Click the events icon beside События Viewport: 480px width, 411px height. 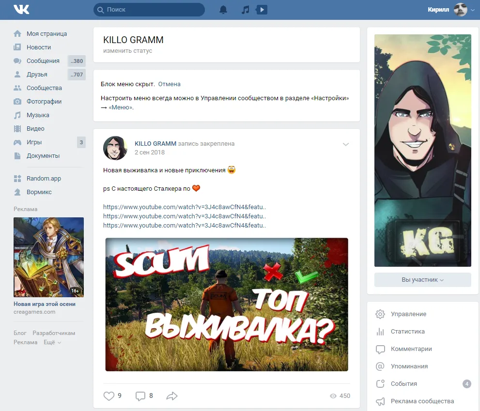point(380,384)
